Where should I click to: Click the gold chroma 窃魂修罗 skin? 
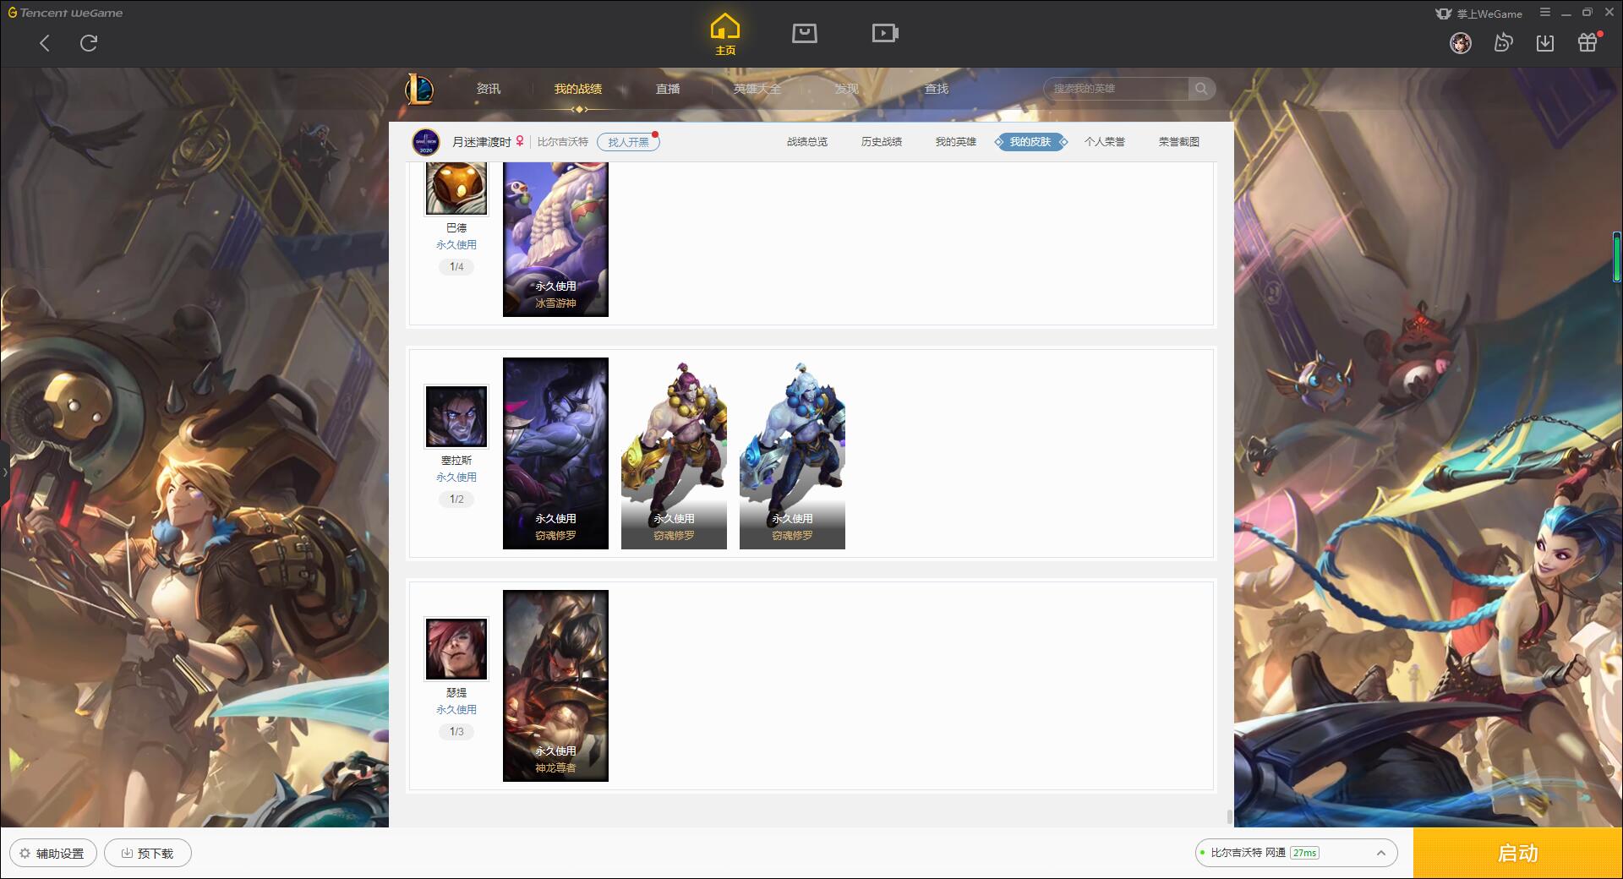coord(674,453)
